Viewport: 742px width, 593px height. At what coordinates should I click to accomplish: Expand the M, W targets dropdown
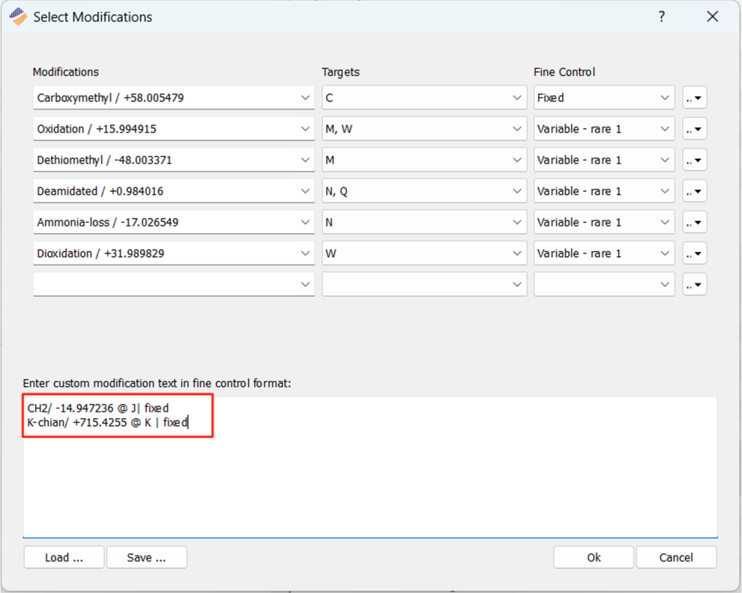(x=518, y=129)
